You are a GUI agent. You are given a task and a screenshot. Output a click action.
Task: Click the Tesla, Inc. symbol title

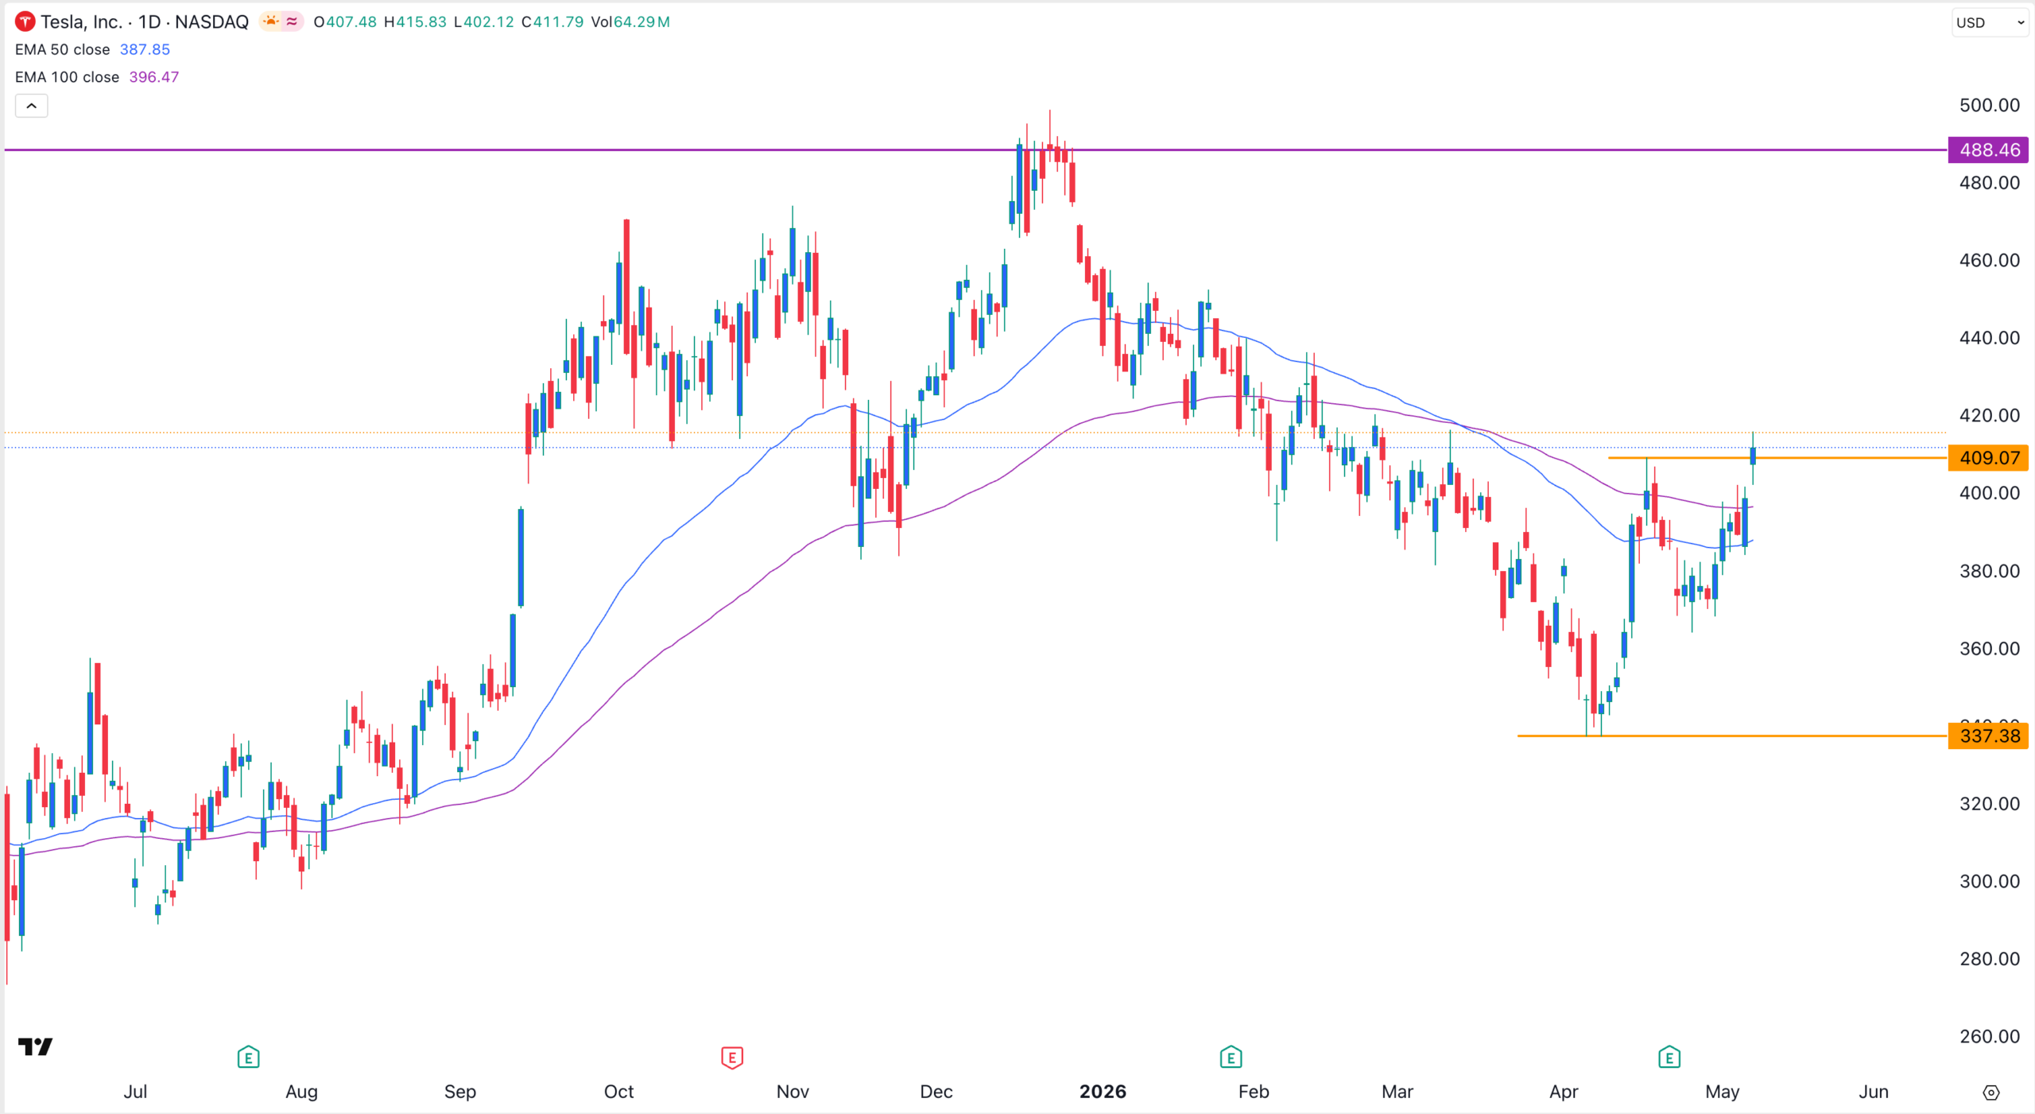coord(81,21)
